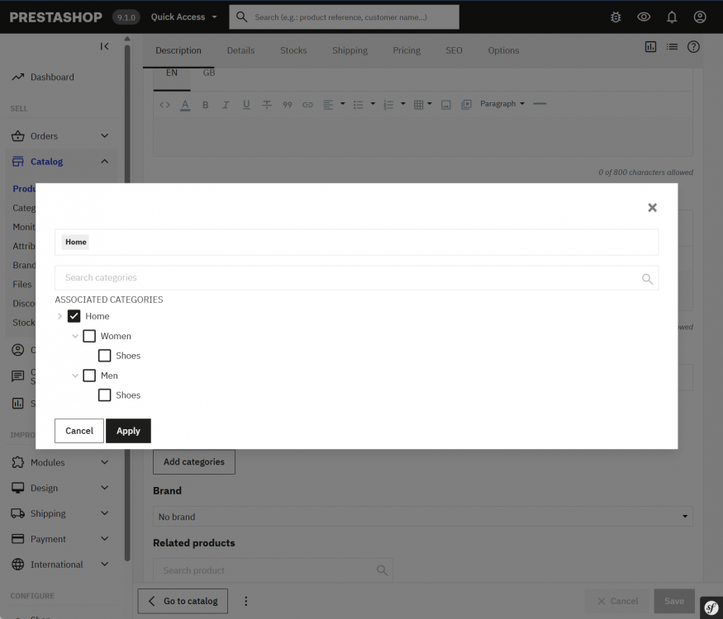
Task: Insert horizontal line in editor
Action: pos(540,104)
